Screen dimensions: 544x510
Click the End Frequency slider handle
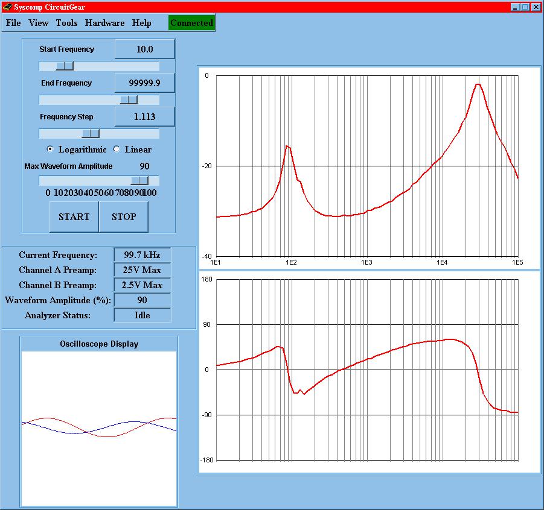[129, 99]
